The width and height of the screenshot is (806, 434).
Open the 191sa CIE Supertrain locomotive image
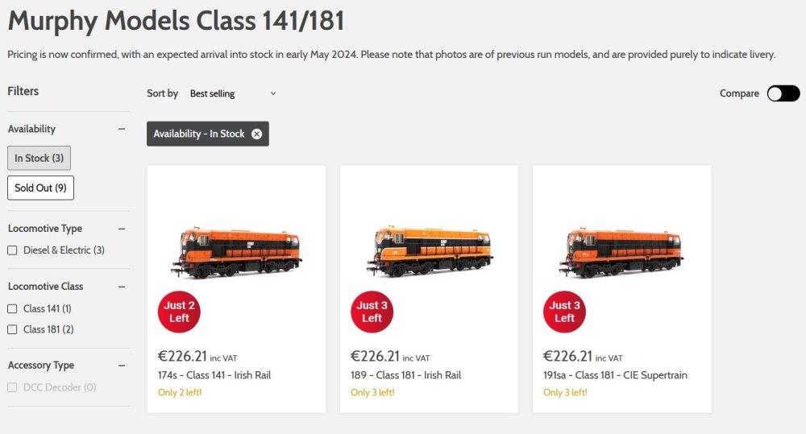coord(621,251)
